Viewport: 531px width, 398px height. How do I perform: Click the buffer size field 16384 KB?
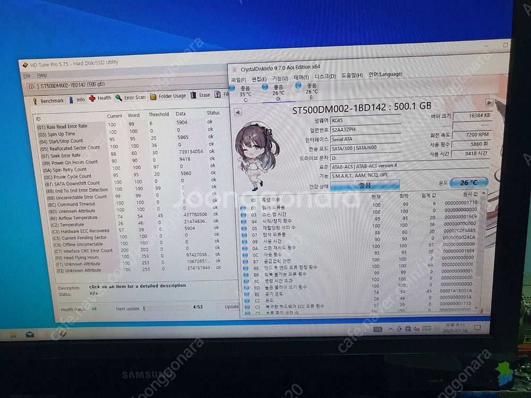pyautogui.click(x=472, y=115)
